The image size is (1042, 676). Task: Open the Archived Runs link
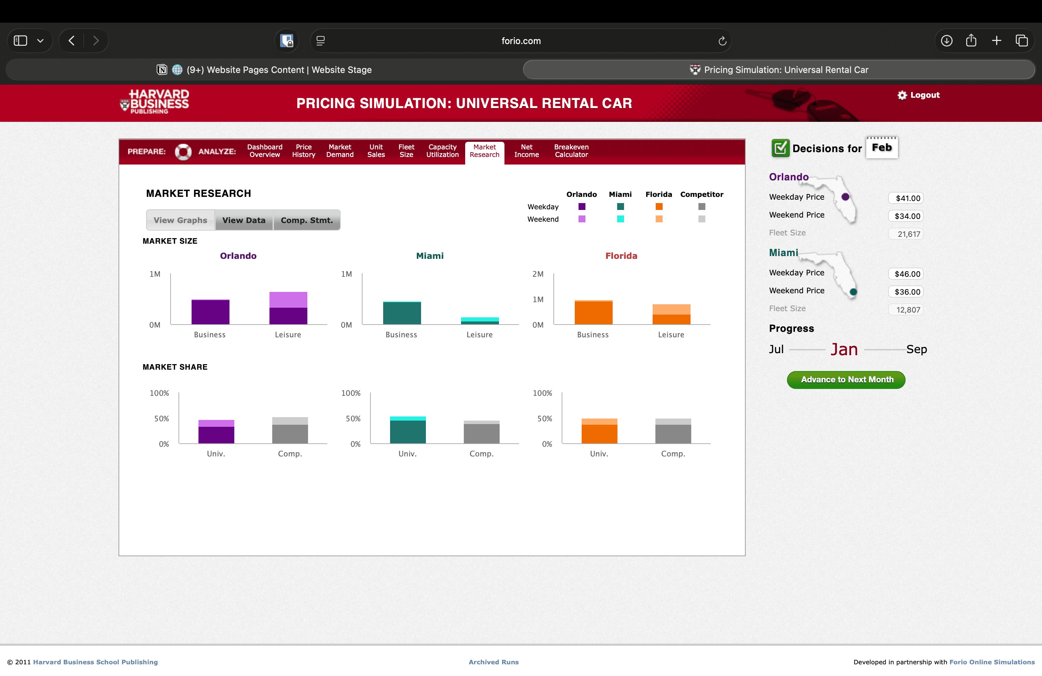[x=493, y=662]
